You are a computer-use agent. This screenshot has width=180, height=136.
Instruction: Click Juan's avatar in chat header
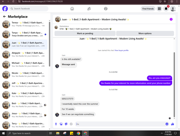point(58,19)
